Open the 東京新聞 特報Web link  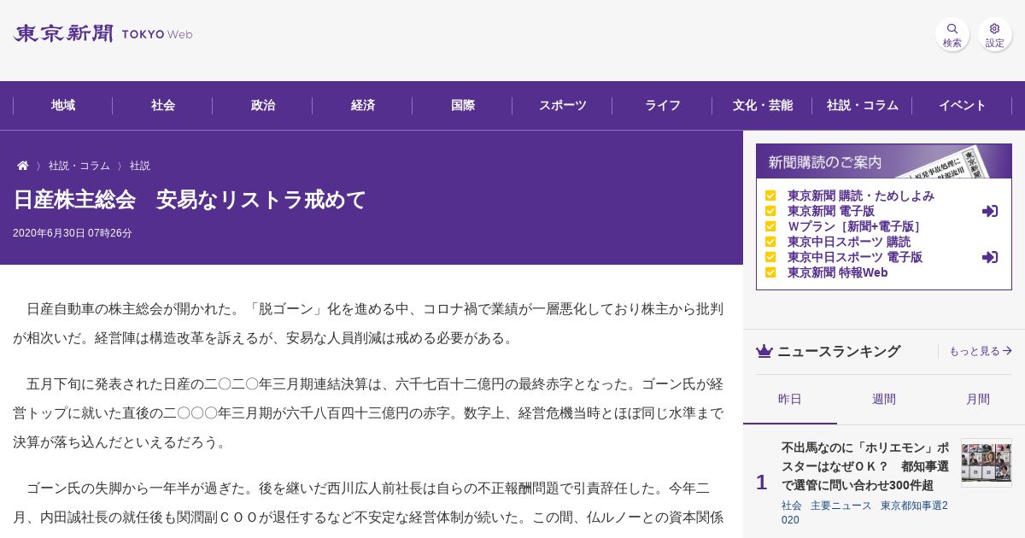838,272
